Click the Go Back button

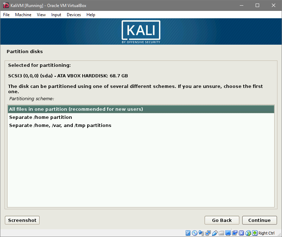click(x=222, y=220)
